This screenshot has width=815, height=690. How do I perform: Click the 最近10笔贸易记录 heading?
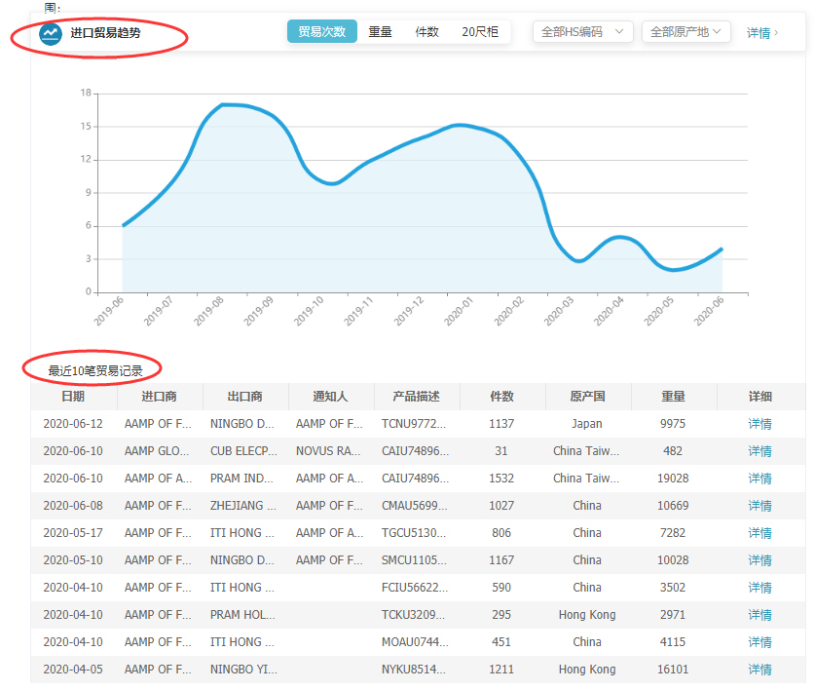(x=95, y=370)
